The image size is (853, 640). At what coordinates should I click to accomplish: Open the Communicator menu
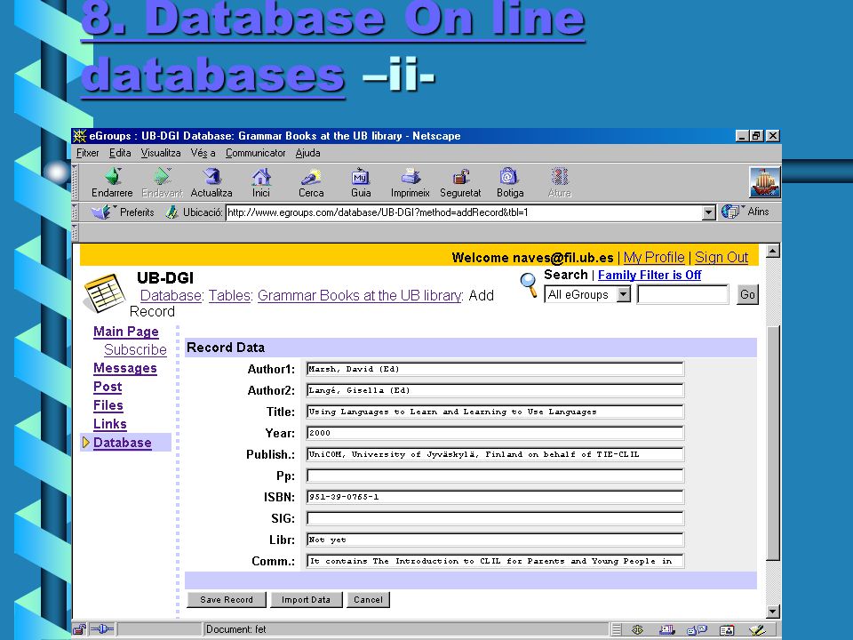pos(256,153)
